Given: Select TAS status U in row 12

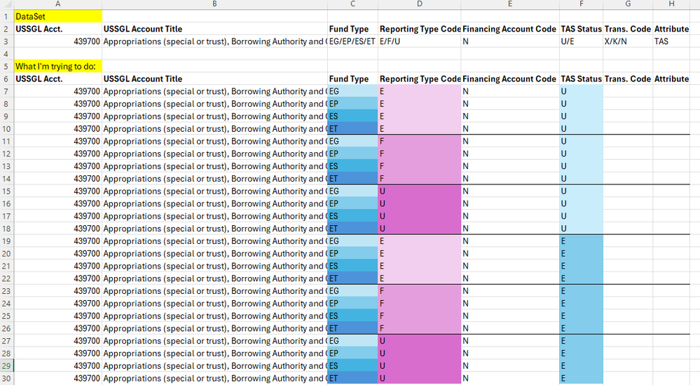Looking at the screenshot, I should 582,154.
